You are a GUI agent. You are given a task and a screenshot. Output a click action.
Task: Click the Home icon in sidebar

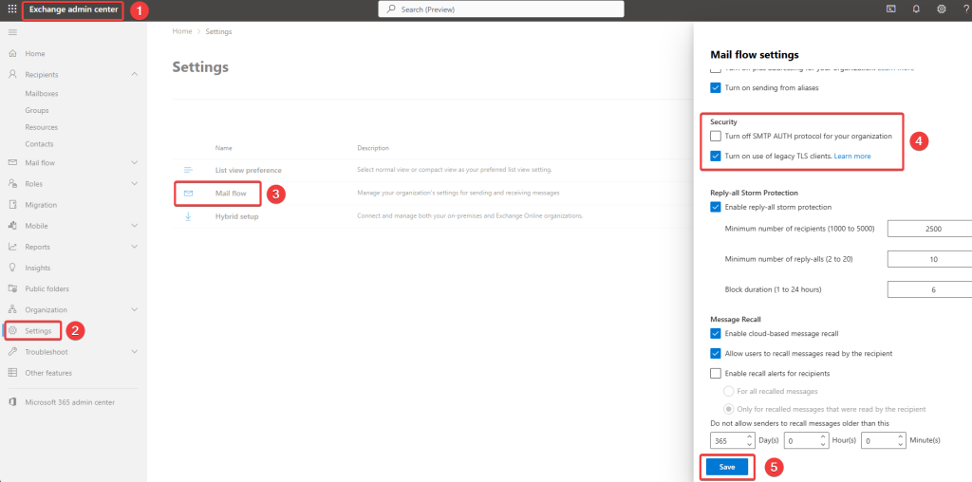point(13,53)
